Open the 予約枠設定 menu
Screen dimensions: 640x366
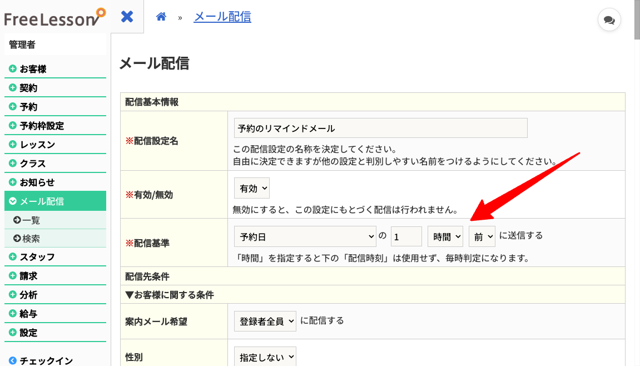[x=55, y=125]
